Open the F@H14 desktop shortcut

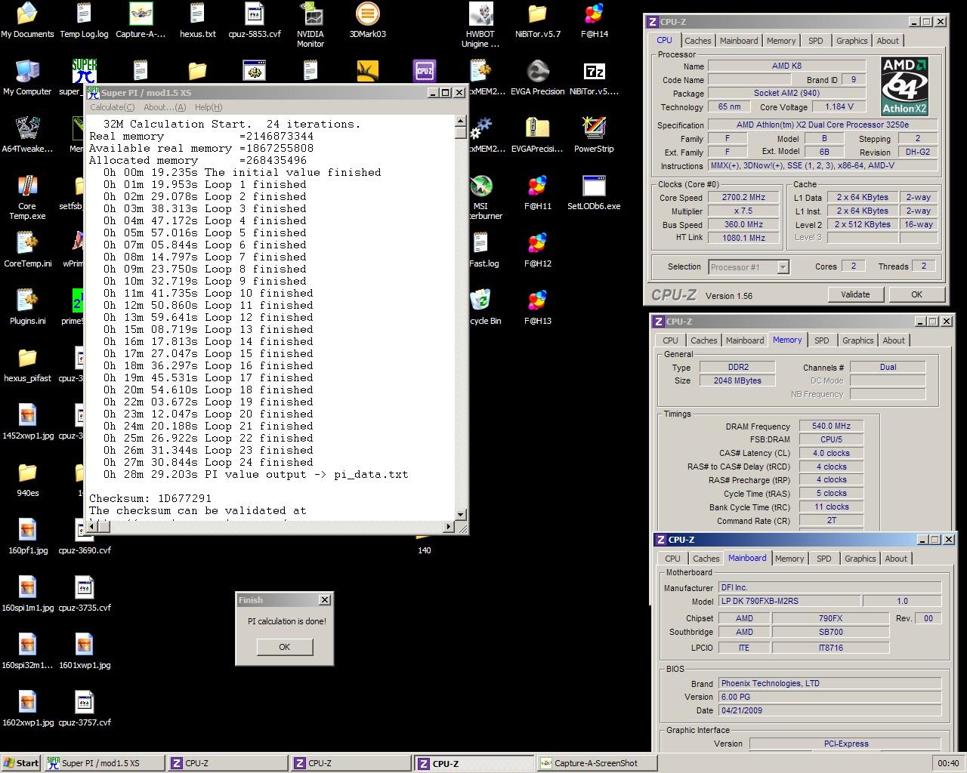pyautogui.click(x=595, y=20)
